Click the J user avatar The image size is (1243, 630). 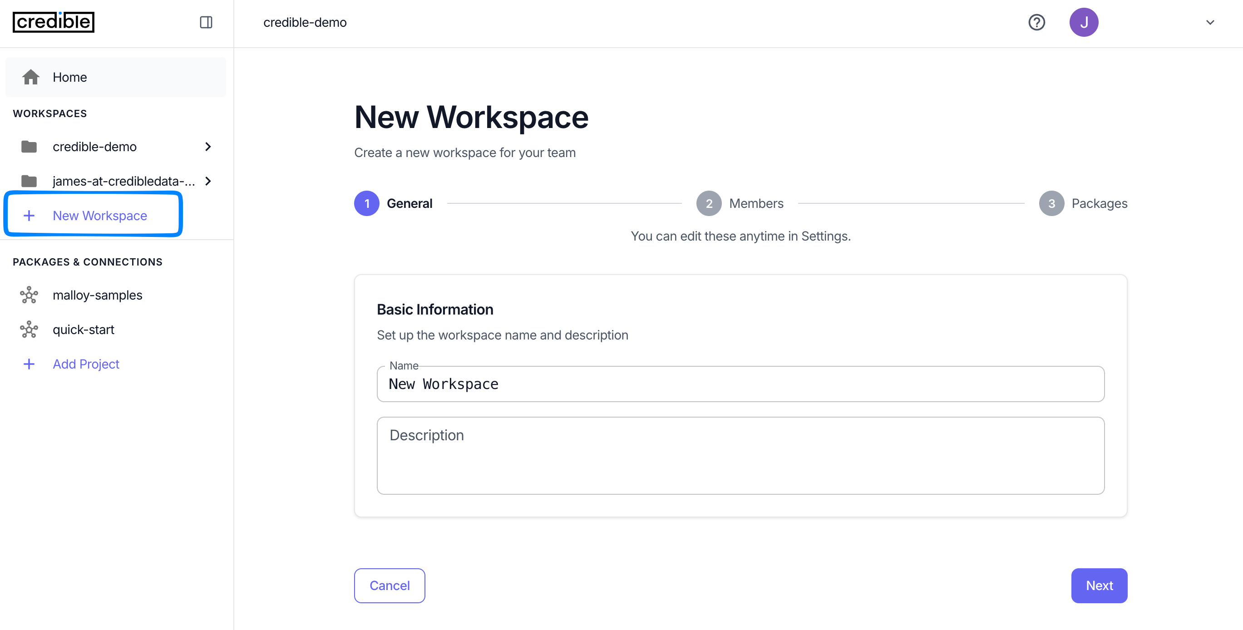coord(1084,22)
